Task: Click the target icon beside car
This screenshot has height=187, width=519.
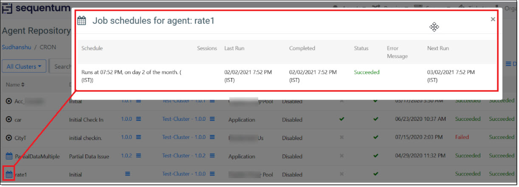Action: 9,120
